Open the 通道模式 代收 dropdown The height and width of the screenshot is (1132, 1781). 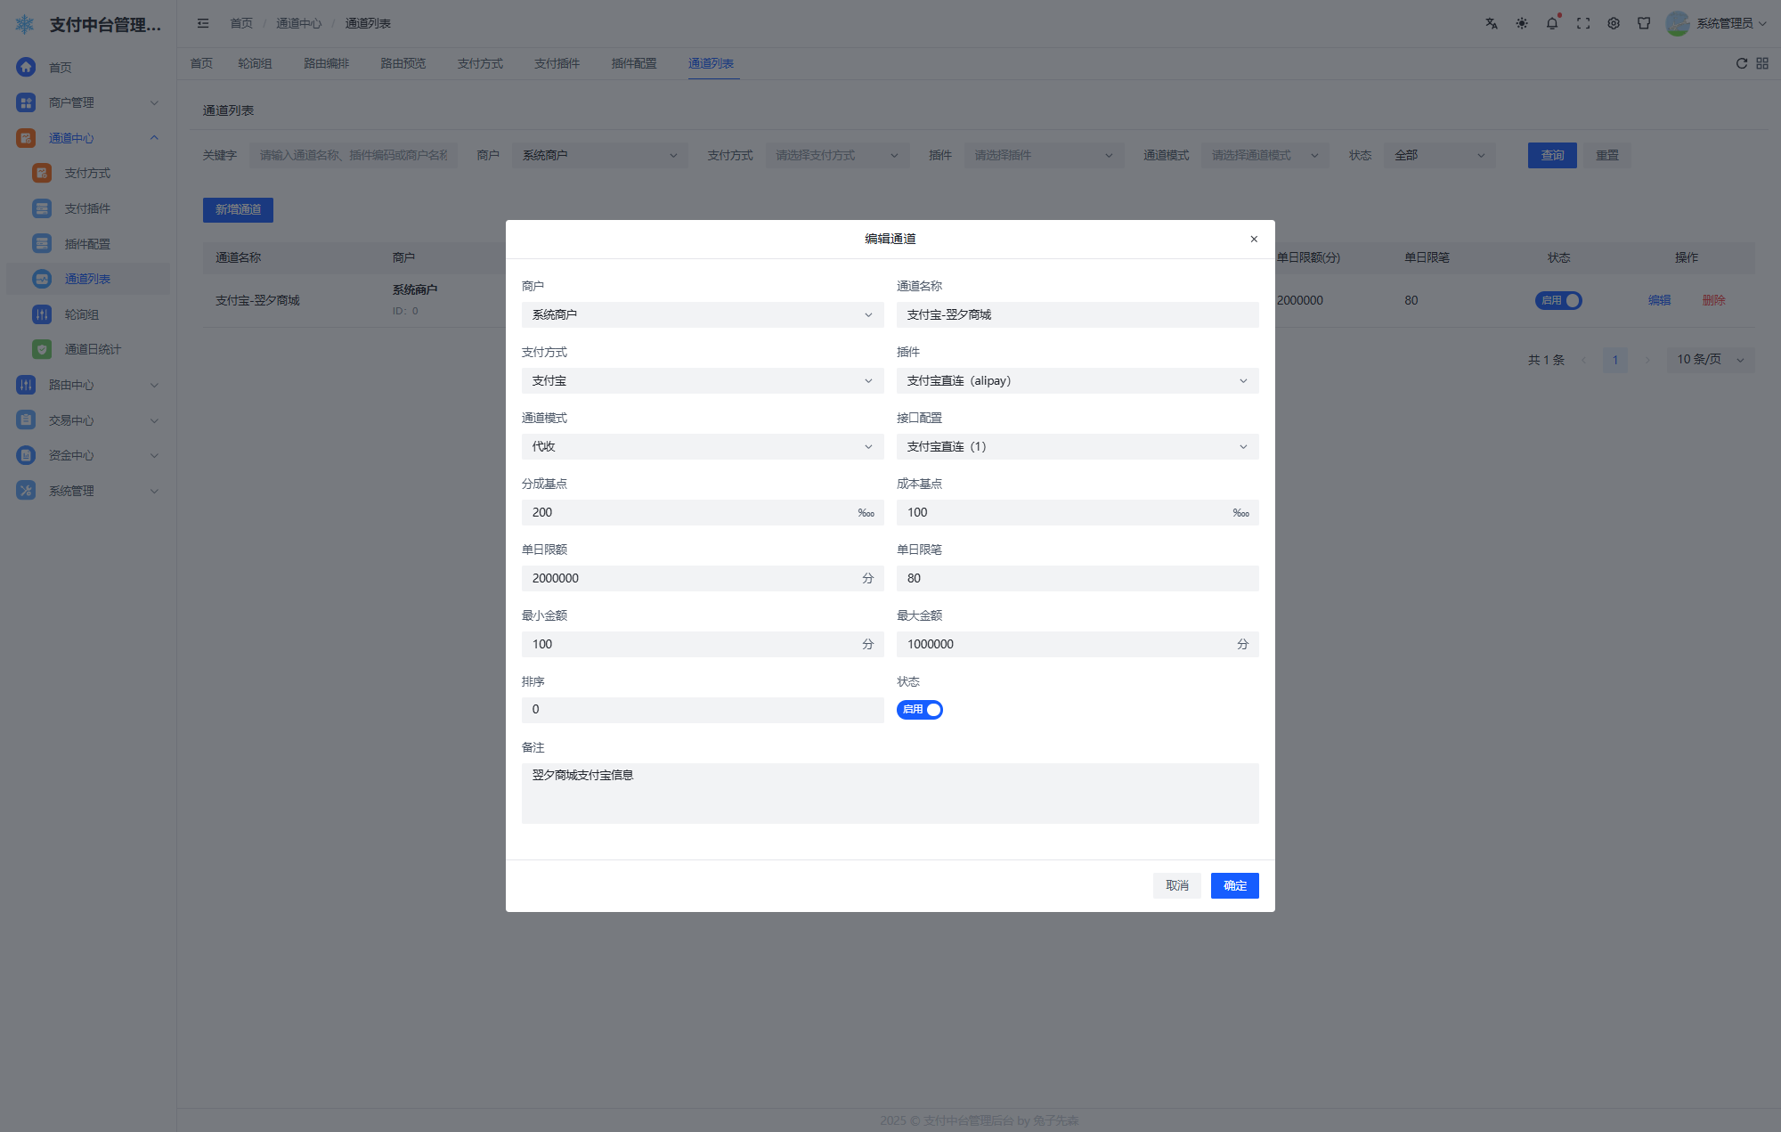(702, 446)
